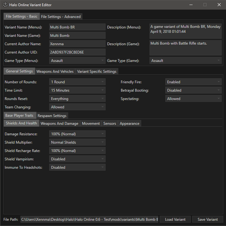226x226 pixels.
Task: Click the 'Friendly Fire:' label
Action: tap(131, 82)
